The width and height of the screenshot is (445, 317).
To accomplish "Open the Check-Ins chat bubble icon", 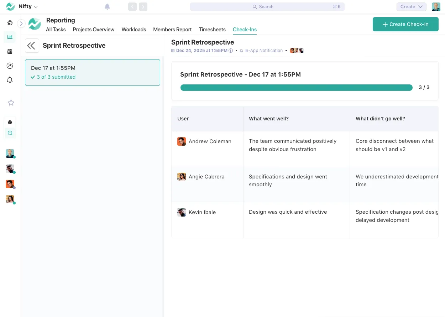I will pyautogui.click(x=10, y=133).
